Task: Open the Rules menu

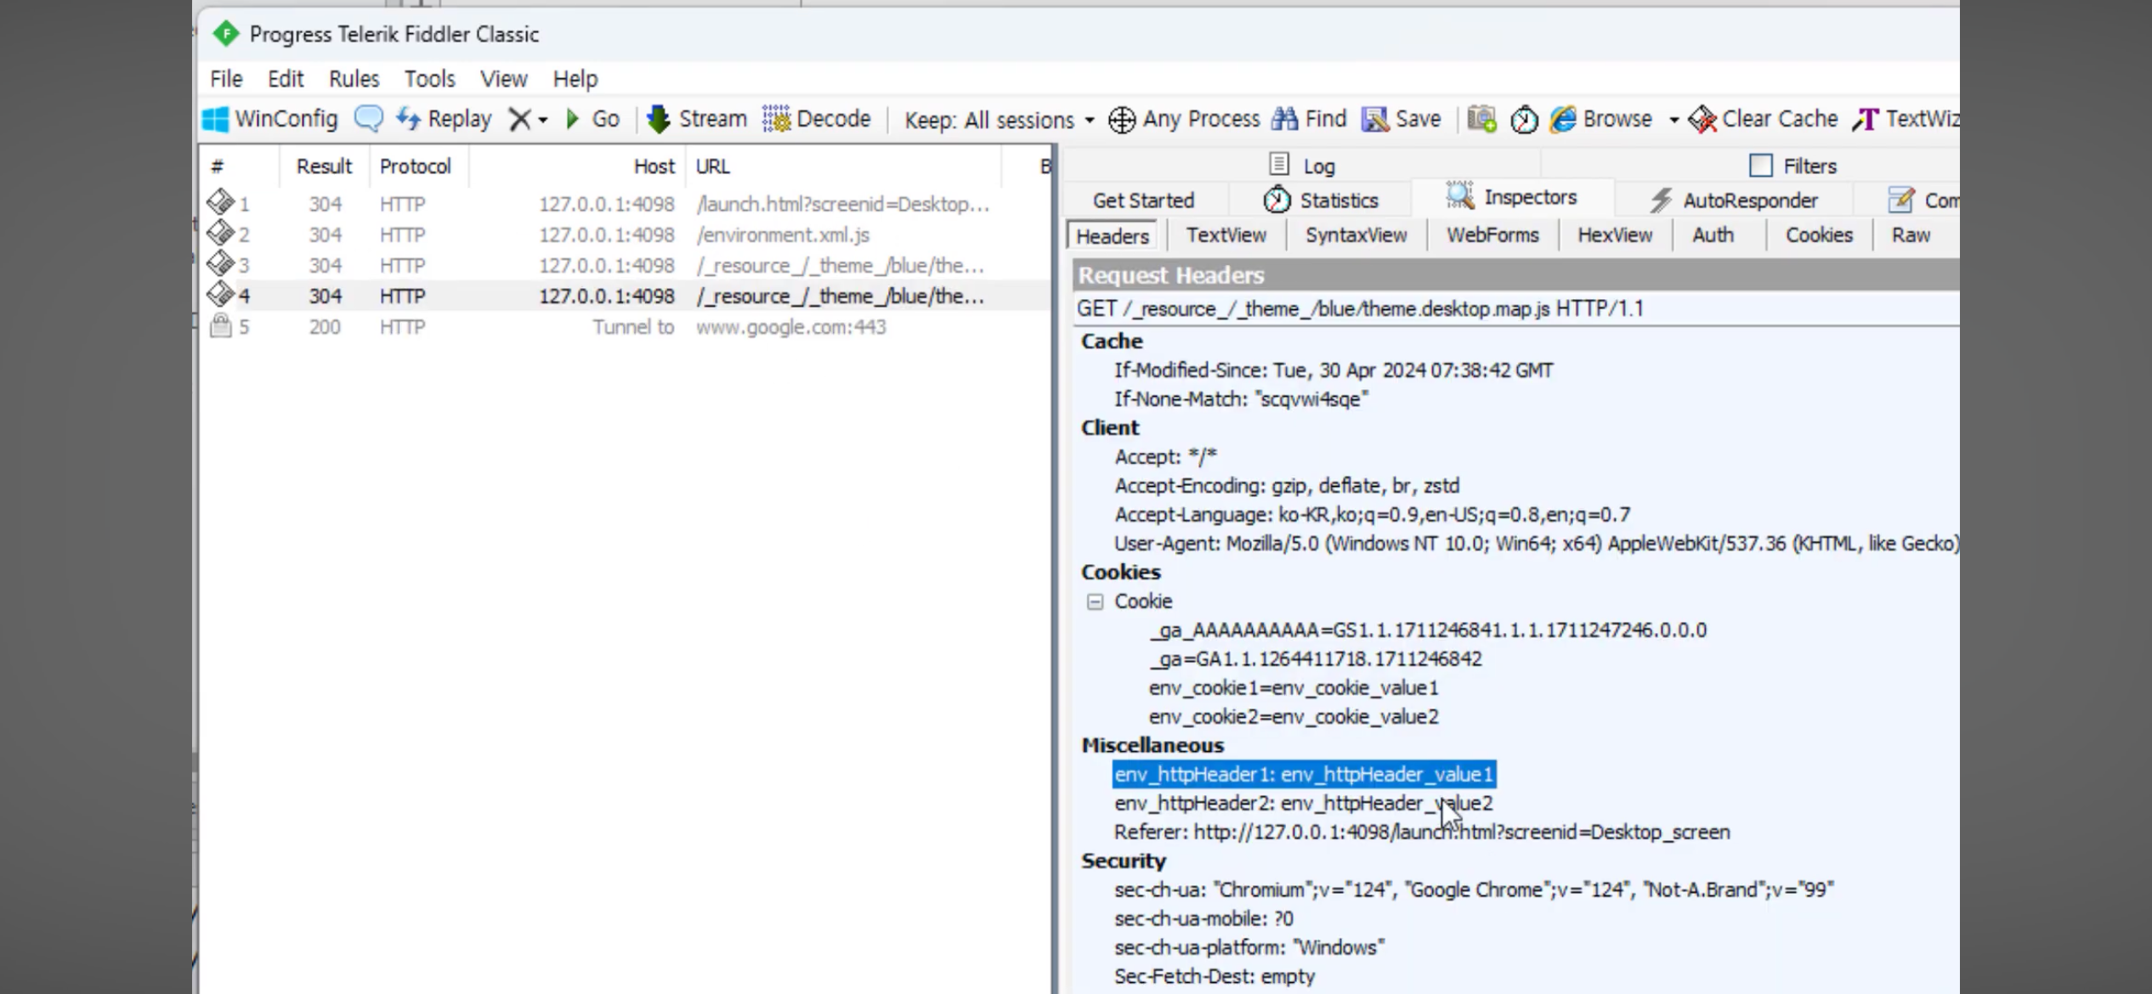Action: [x=354, y=79]
